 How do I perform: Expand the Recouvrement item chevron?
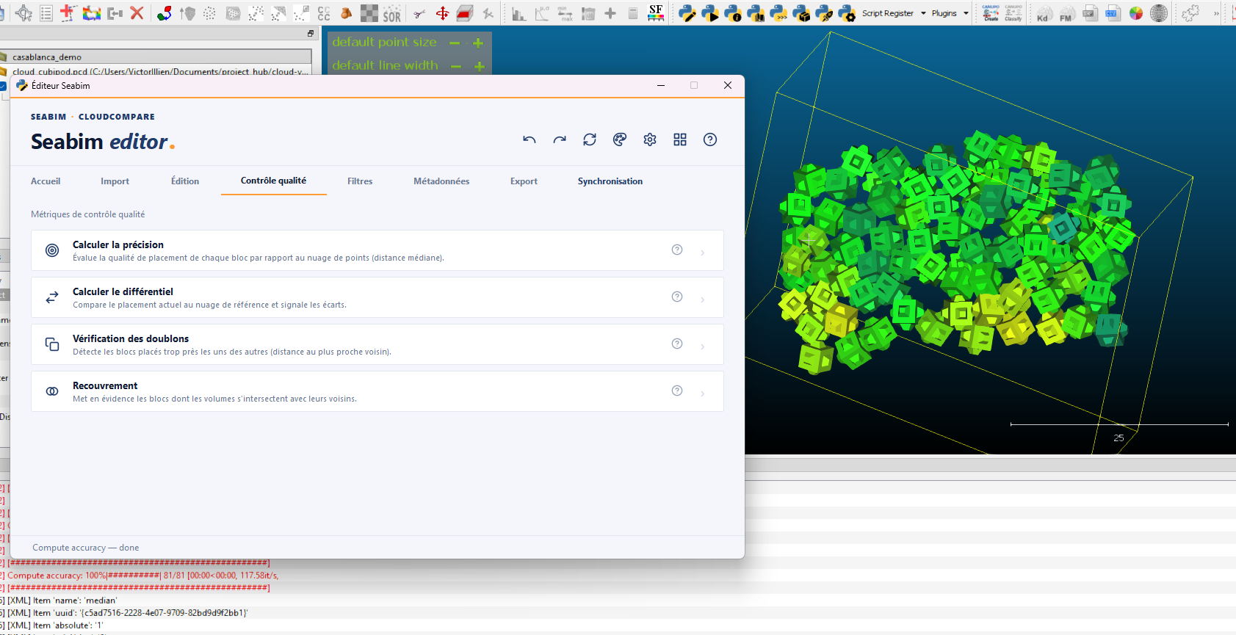(703, 393)
